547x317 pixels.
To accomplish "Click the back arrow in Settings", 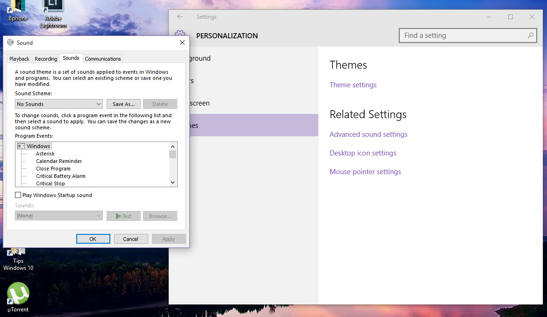I will [180, 16].
